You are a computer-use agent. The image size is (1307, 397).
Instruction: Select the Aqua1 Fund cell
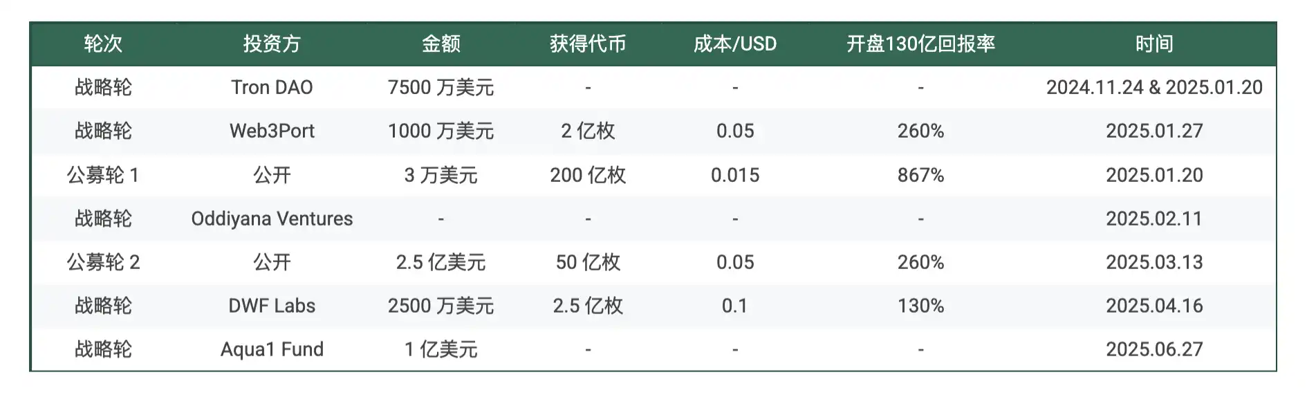tap(272, 350)
